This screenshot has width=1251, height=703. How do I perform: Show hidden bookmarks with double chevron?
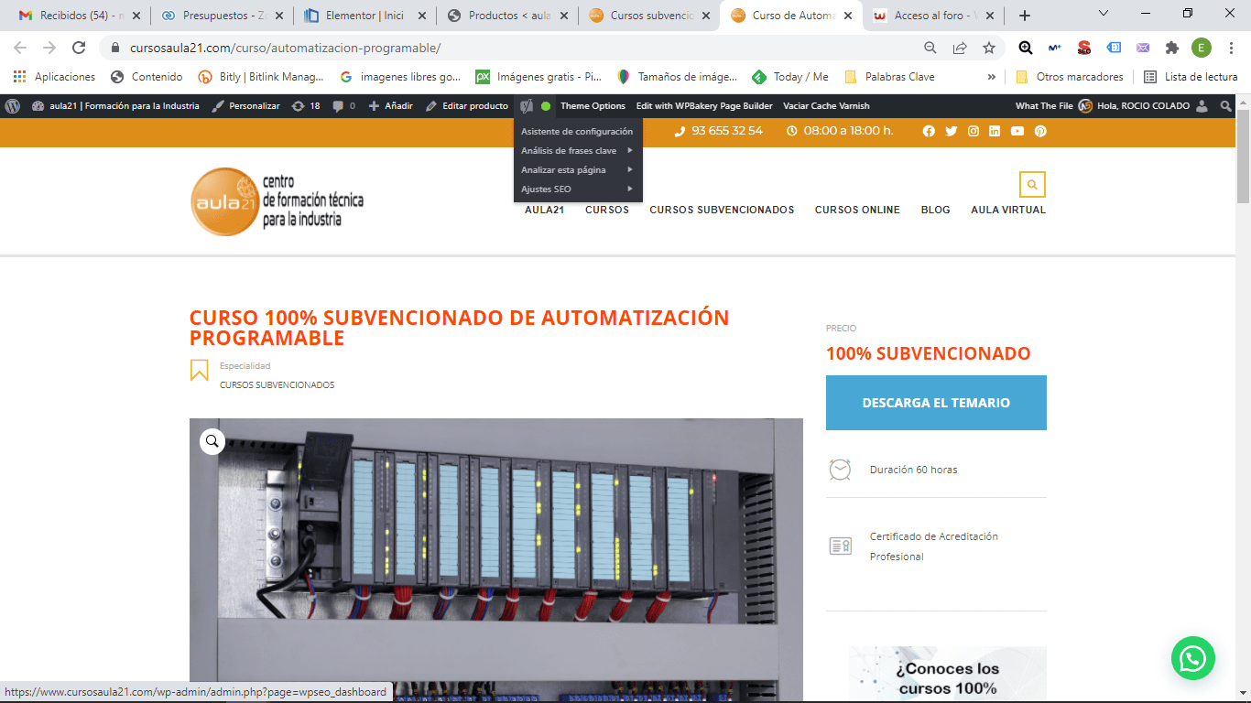(991, 77)
